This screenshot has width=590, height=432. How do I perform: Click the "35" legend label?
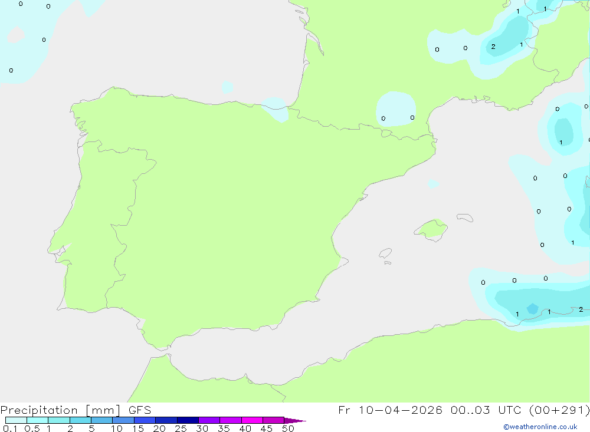click(224, 428)
